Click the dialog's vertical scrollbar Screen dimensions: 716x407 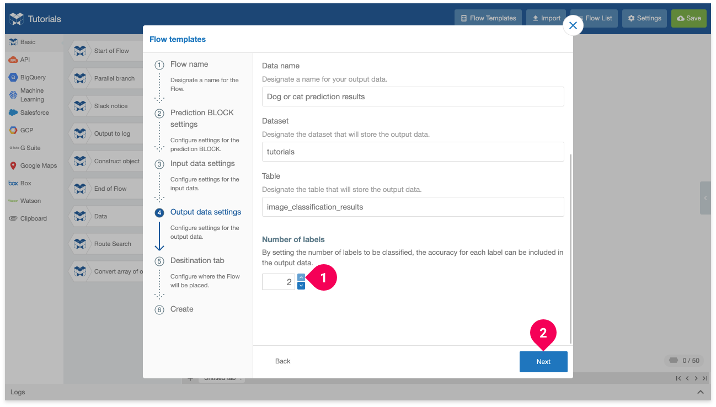point(570,248)
